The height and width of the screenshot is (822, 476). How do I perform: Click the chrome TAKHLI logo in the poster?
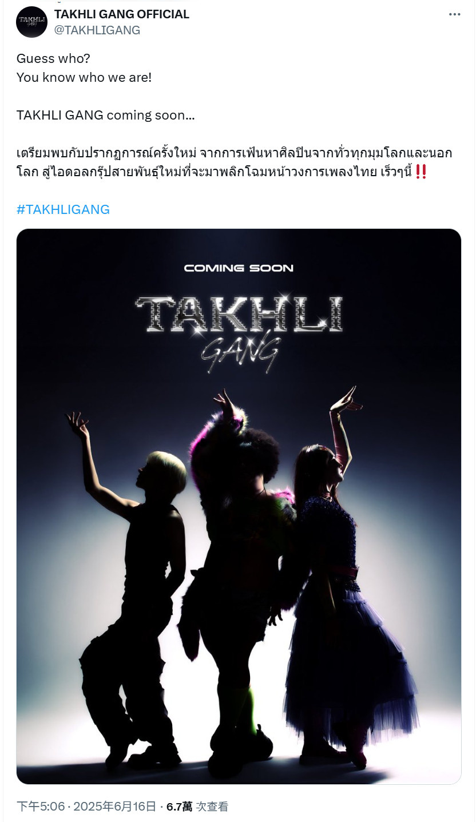(239, 313)
